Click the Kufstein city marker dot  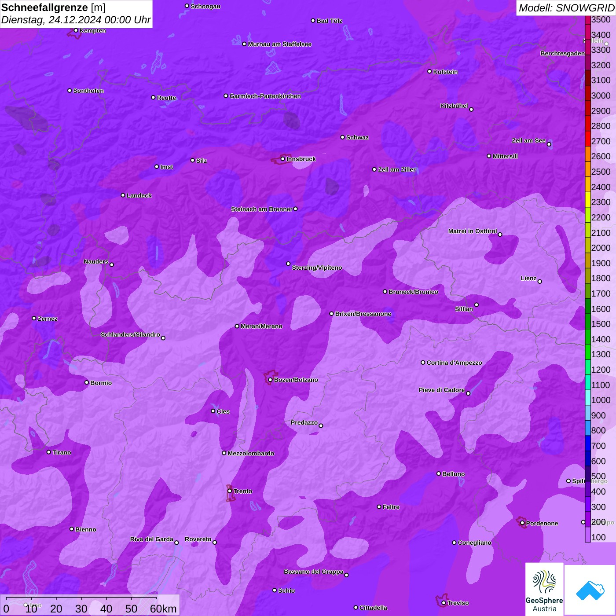point(430,71)
